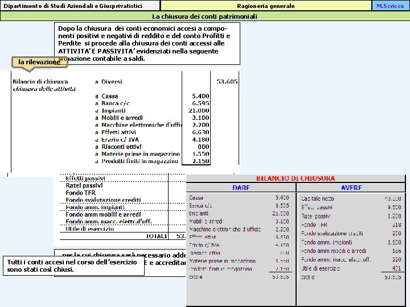Click "Effetti attivi" in the DARE column
This screenshot has width=410, height=307.
(x=202, y=237)
